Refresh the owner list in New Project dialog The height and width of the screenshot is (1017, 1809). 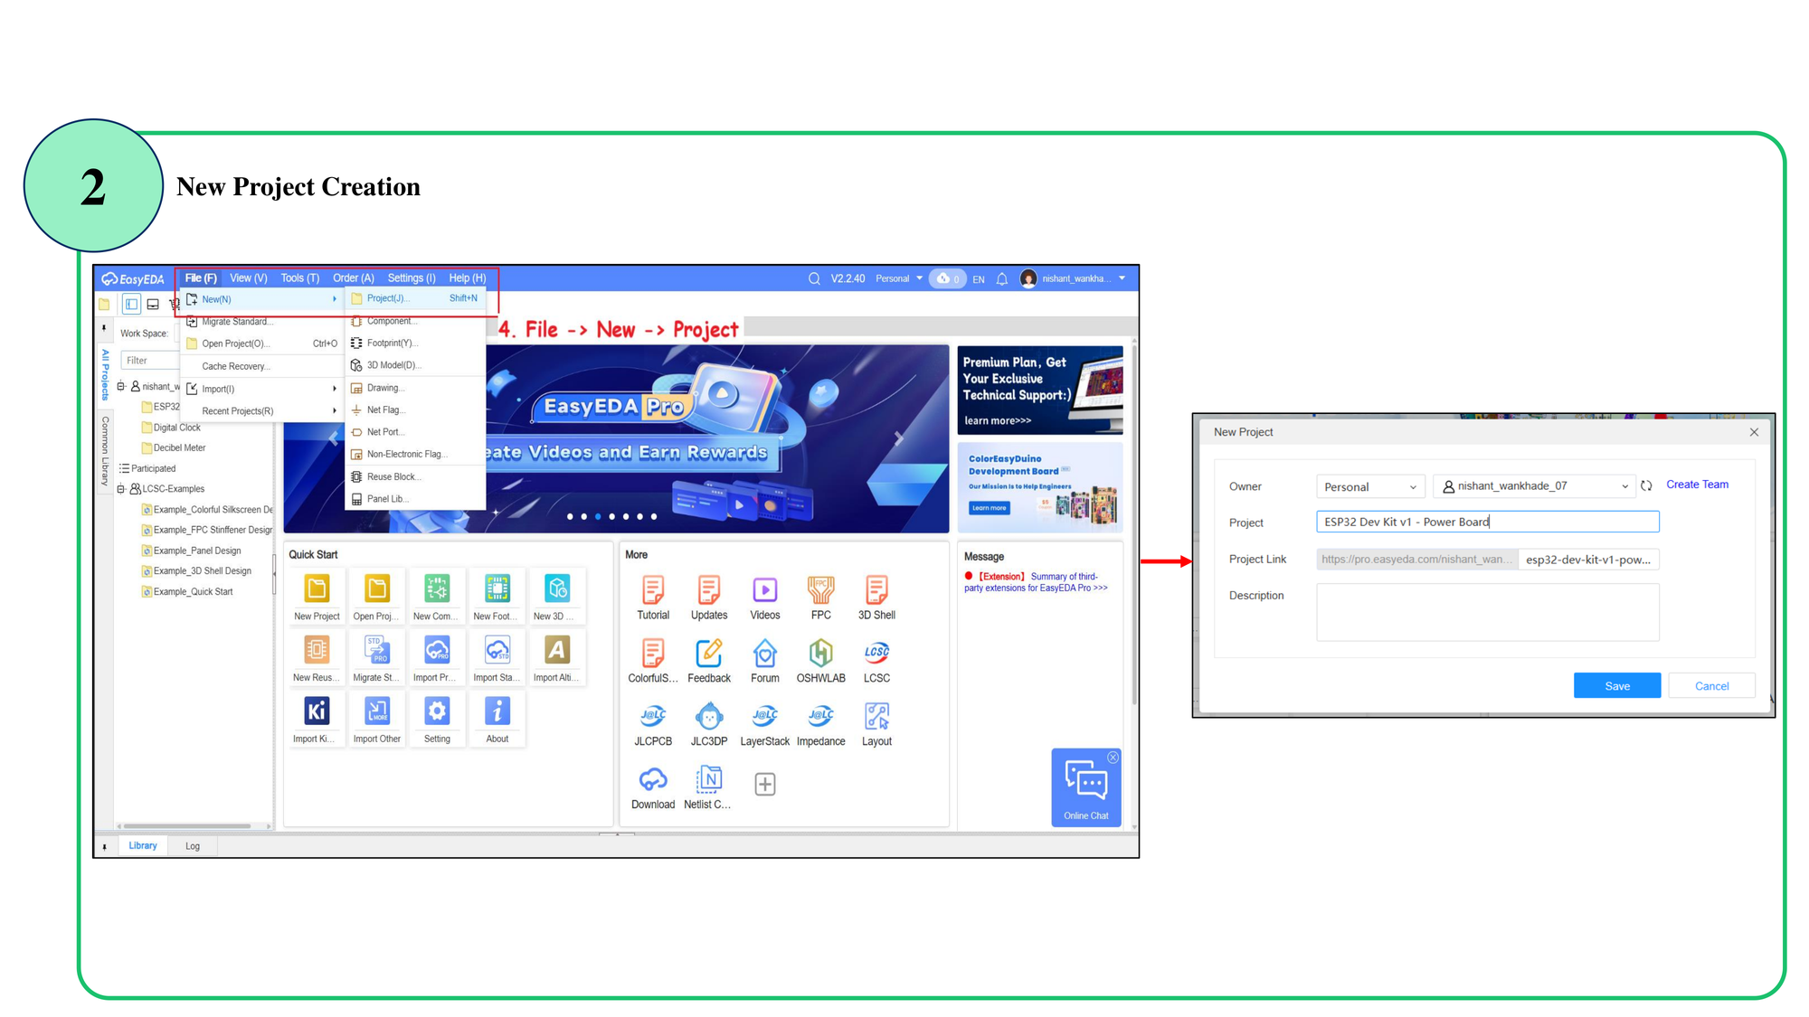click(1646, 485)
